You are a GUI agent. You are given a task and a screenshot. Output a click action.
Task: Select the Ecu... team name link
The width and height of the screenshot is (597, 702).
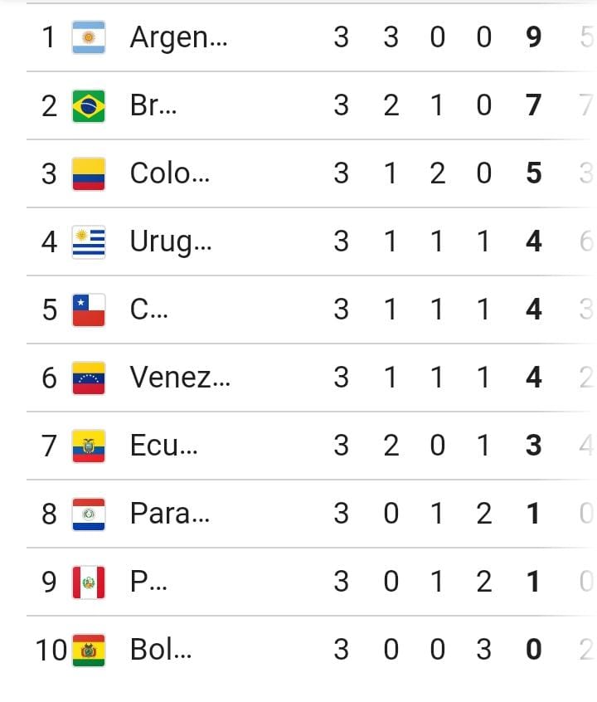click(x=164, y=446)
